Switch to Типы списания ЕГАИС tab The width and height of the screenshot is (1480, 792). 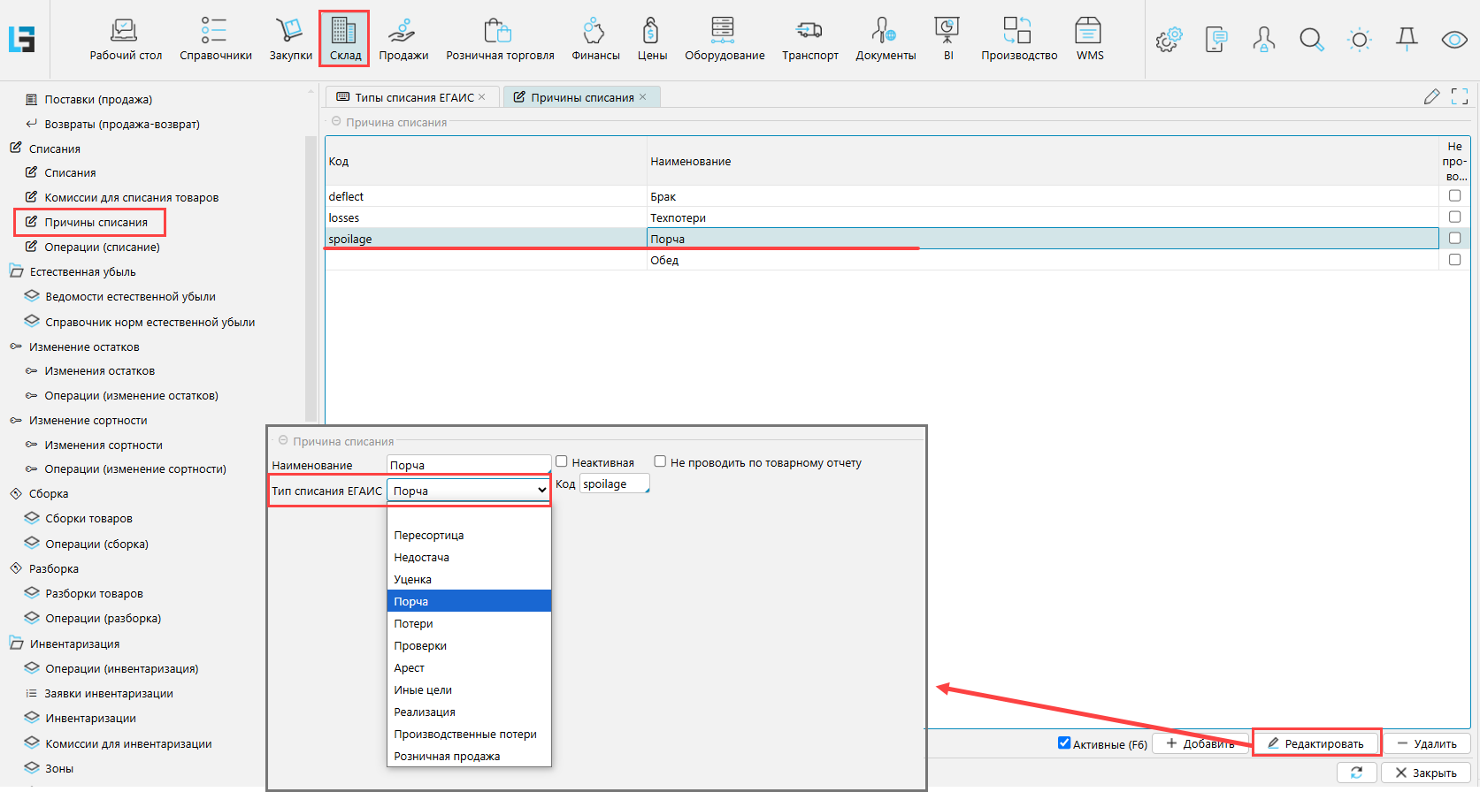[414, 97]
